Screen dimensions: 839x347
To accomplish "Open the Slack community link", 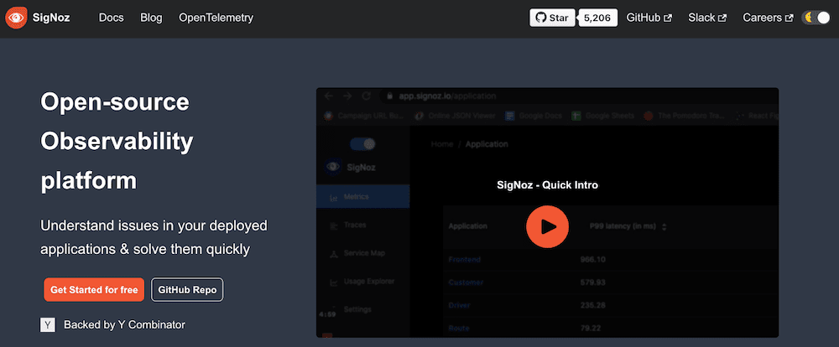I will coord(707,18).
